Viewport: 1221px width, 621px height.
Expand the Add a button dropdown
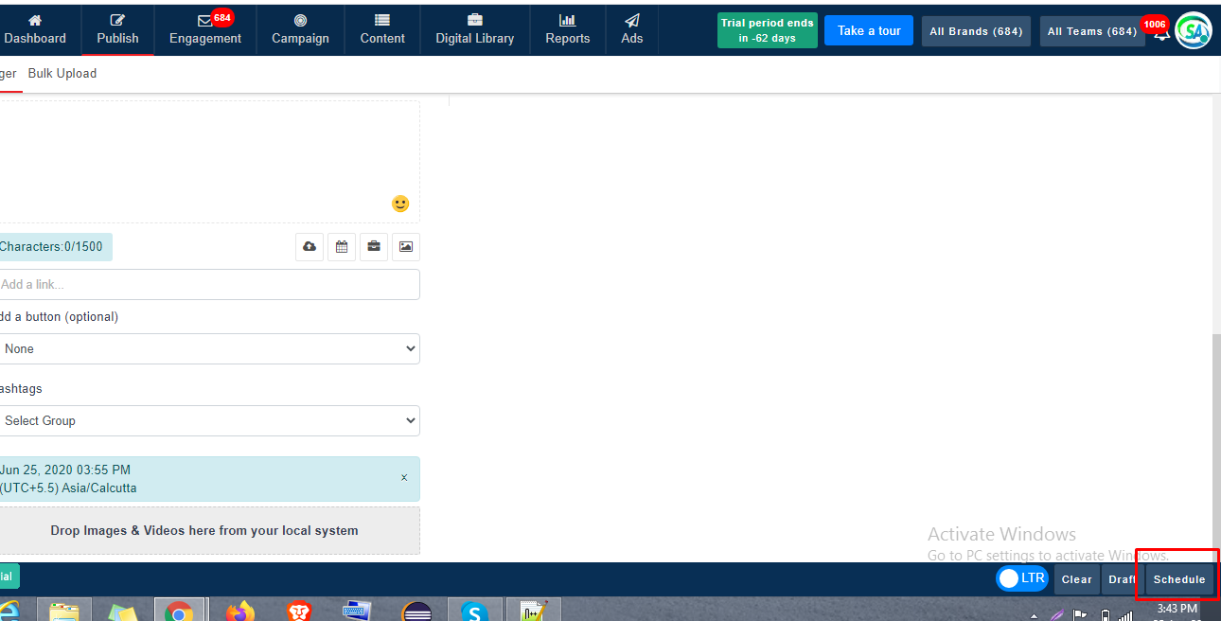click(x=208, y=348)
